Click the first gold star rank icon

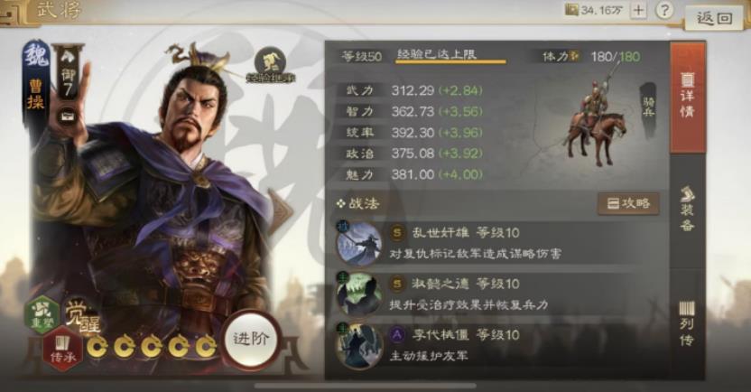click(x=97, y=347)
